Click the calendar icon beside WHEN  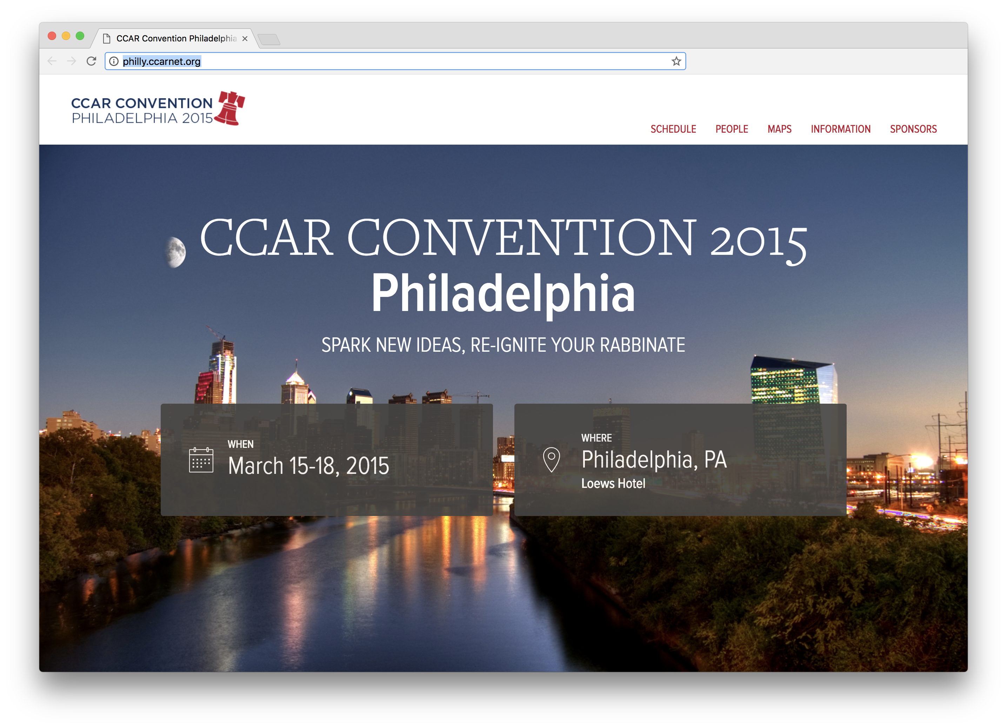[201, 460]
